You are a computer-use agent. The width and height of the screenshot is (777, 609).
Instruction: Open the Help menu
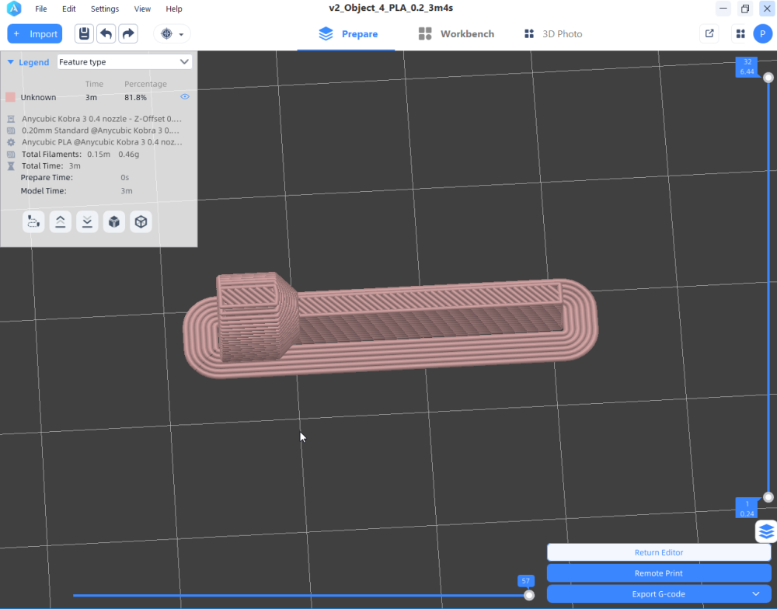(x=174, y=9)
